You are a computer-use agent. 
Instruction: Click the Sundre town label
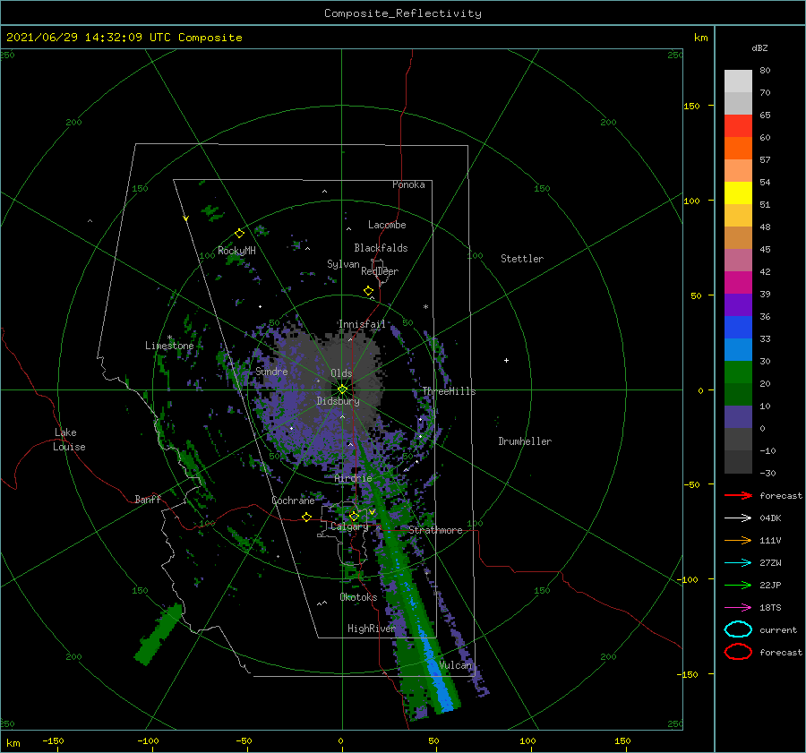(271, 371)
